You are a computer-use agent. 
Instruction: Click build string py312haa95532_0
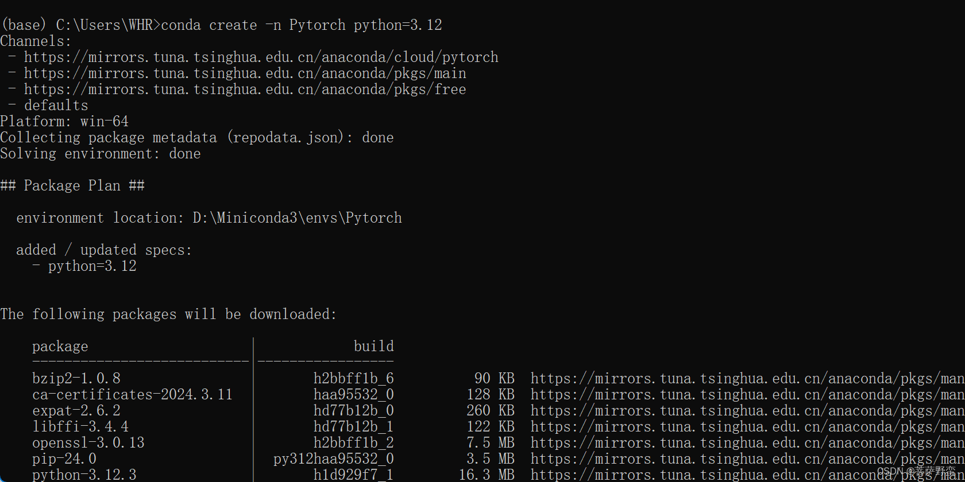click(x=334, y=459)
